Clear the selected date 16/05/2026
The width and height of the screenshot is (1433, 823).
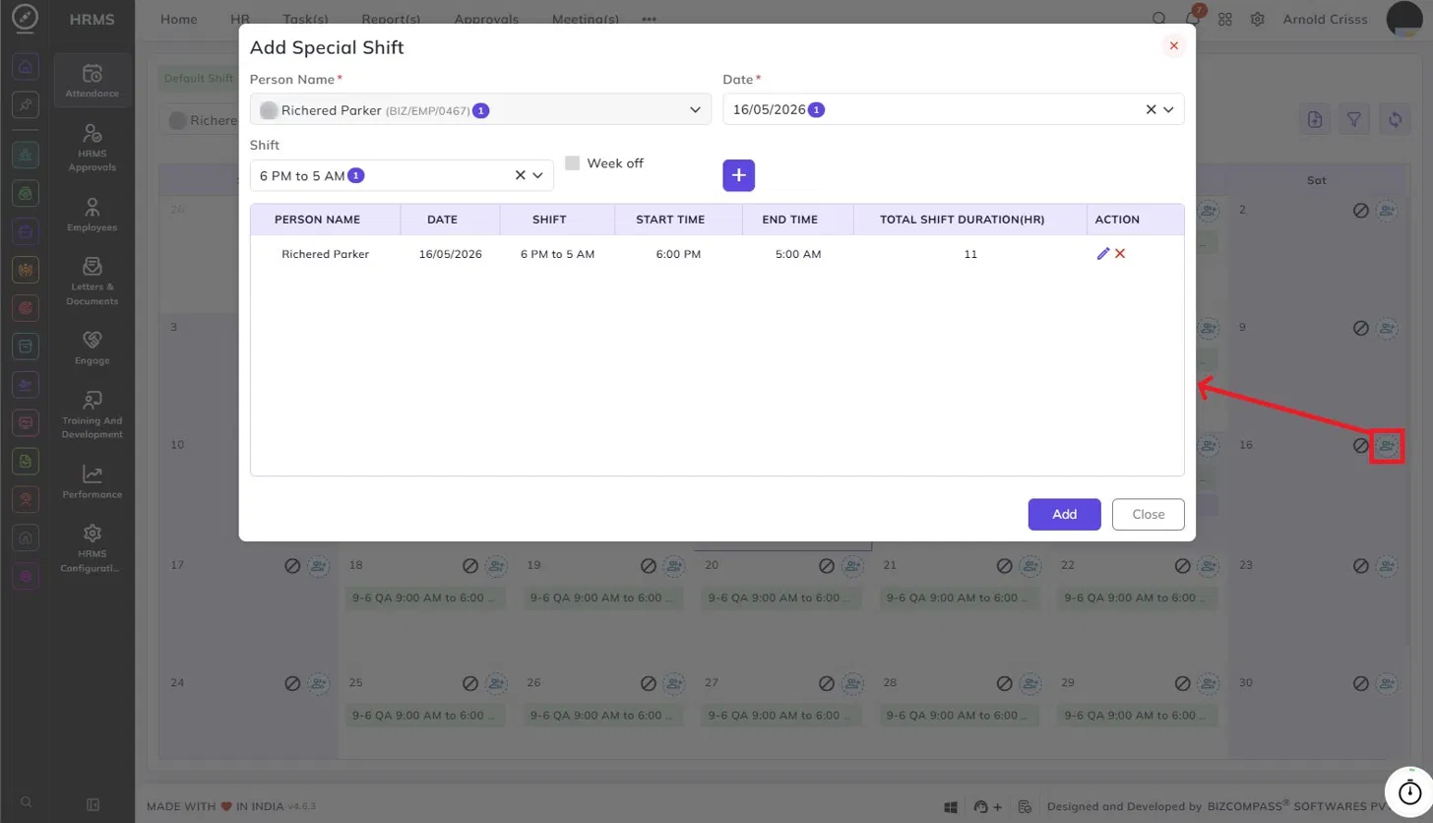(x=1151, y=110)
